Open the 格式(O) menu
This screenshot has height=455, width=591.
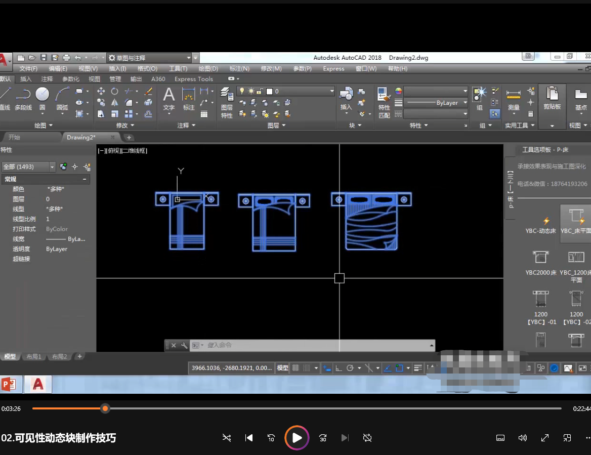147,69
